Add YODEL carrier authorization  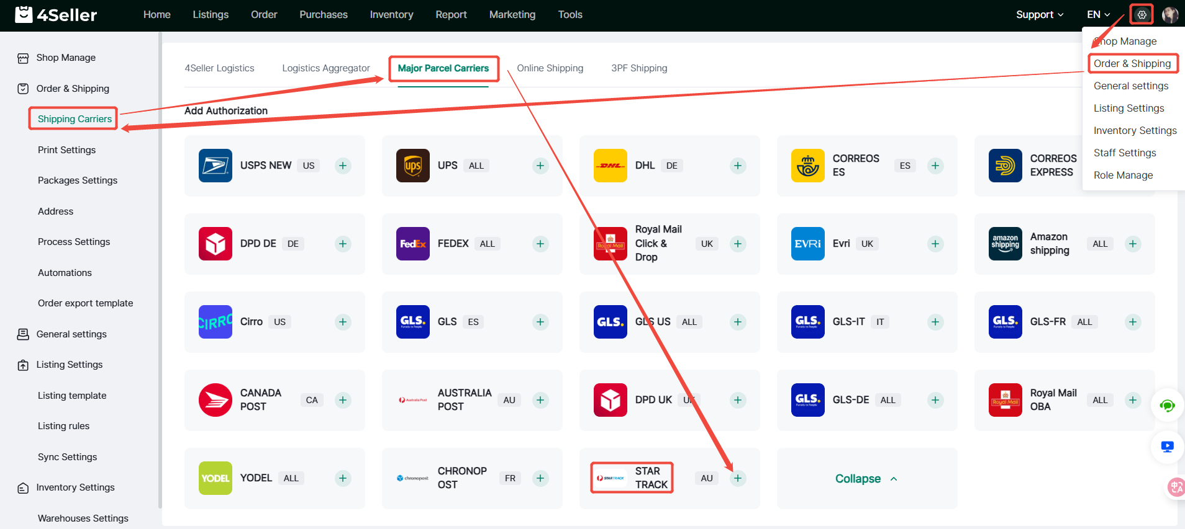point(343,478)
